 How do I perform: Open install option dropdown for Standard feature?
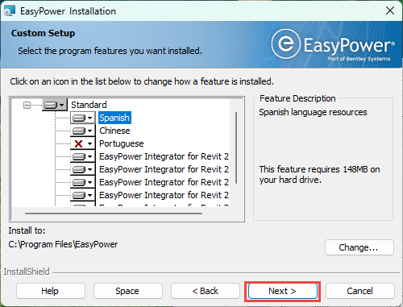pyautogui.click(x=55, y=105)
